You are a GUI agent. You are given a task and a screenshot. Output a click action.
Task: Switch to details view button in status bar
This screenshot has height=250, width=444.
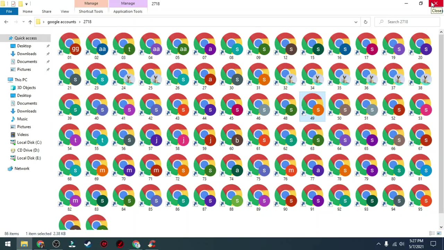[432, 233]
